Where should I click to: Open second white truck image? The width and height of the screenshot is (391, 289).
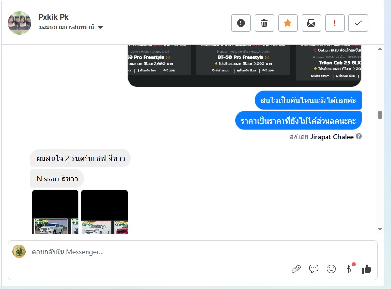point(104,212)
